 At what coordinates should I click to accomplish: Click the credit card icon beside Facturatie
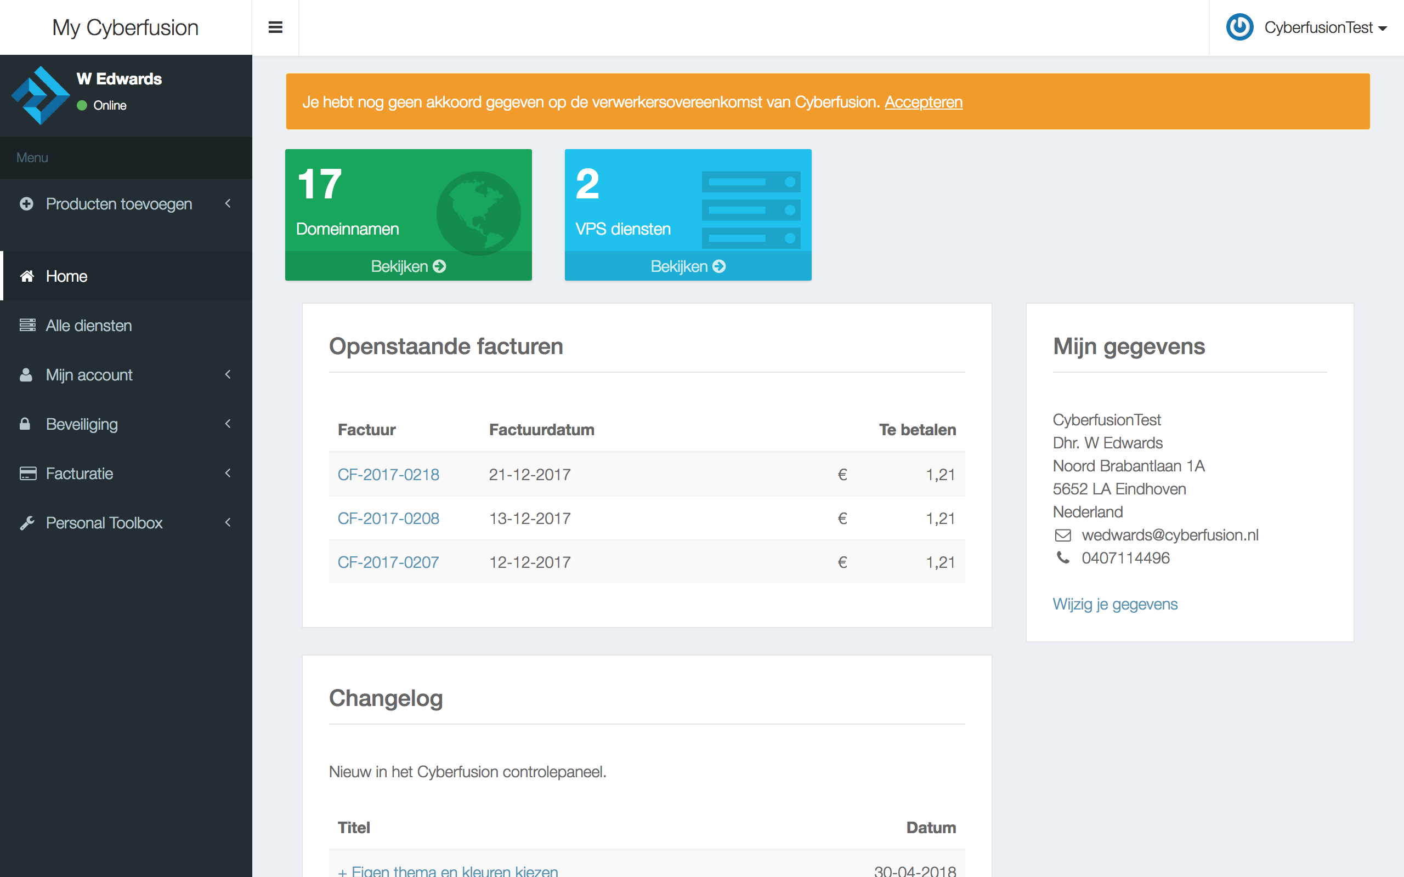tap(27, 473)
